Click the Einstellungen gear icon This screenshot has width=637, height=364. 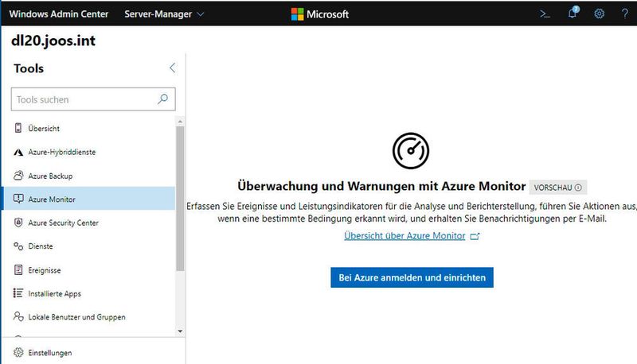pos(18,352)
